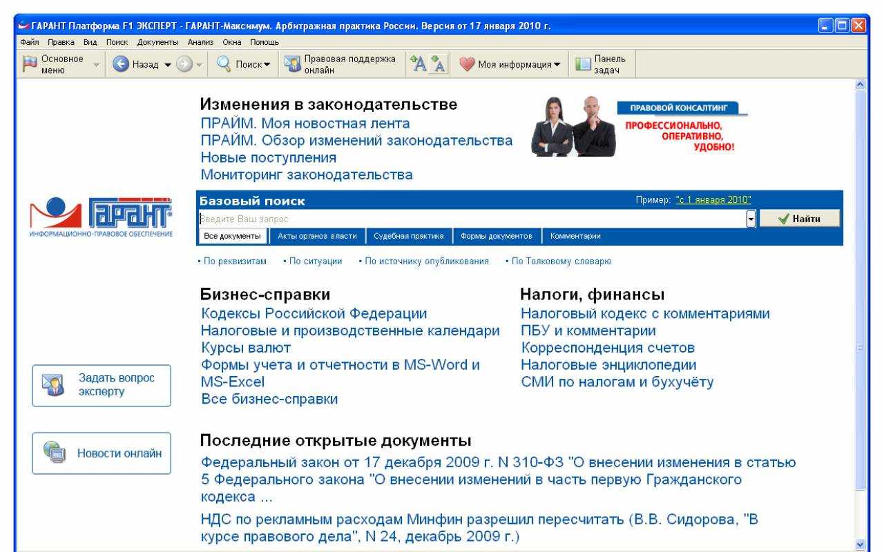This screenshot has width=884, height=552.
Task: Open Новости онлайн button
Action: coord(102,453)
